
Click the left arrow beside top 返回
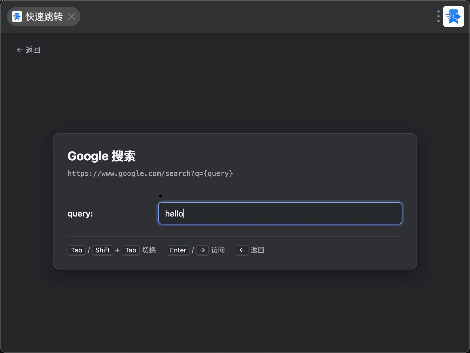click(20, 50)
